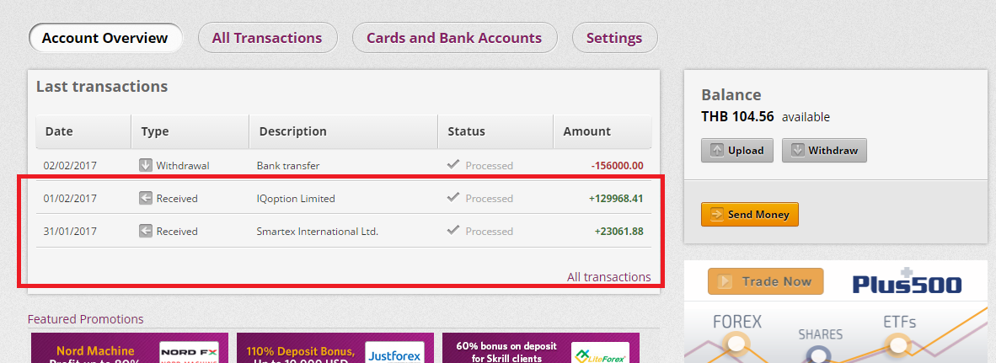Screen dimensions: 996x363
Task: Click the Received arrow icon for IQoption
Action: [x=146, y=198]
